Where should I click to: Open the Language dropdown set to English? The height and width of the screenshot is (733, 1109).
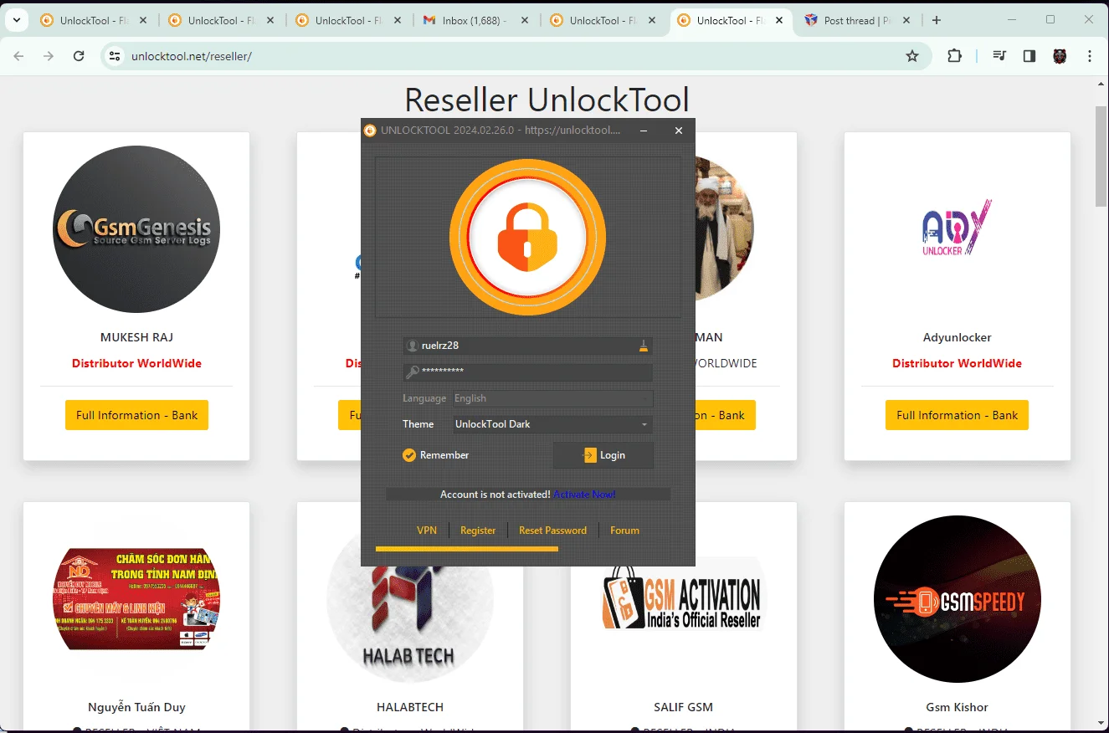point(552,398)
